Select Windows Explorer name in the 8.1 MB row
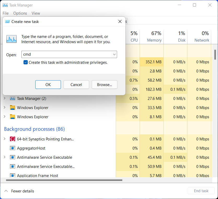Image resolution: width=218 pixels, height=199 pixels. [33, 117]
